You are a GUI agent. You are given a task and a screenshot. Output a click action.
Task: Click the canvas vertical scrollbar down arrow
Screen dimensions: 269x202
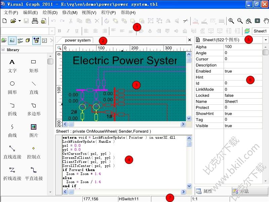(189, 118)
